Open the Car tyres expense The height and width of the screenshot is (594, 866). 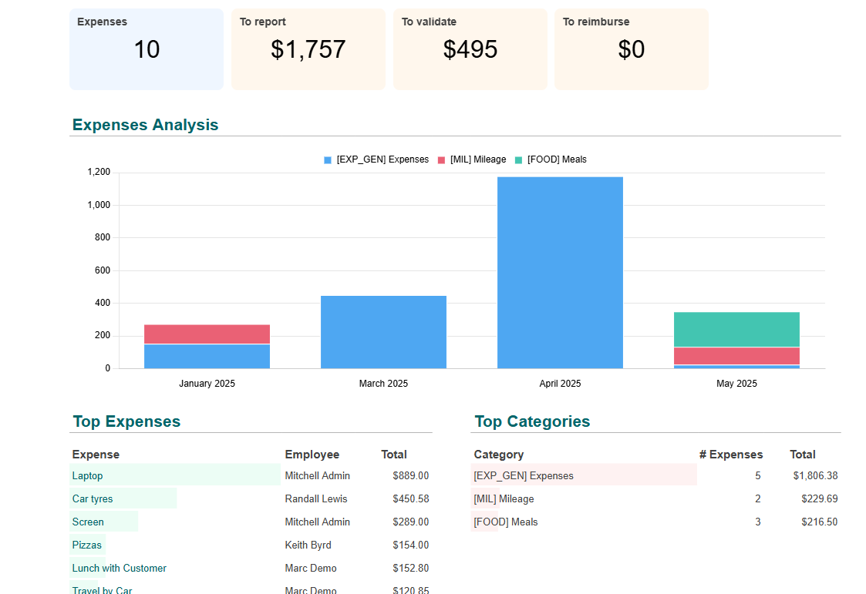click(x=93, y=499)
